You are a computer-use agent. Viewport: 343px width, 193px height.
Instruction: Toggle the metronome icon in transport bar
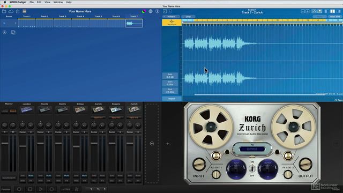[x=77, y=189]
